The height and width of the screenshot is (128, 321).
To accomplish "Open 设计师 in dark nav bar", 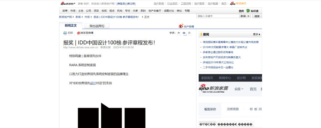I will (x=241, y=78).
